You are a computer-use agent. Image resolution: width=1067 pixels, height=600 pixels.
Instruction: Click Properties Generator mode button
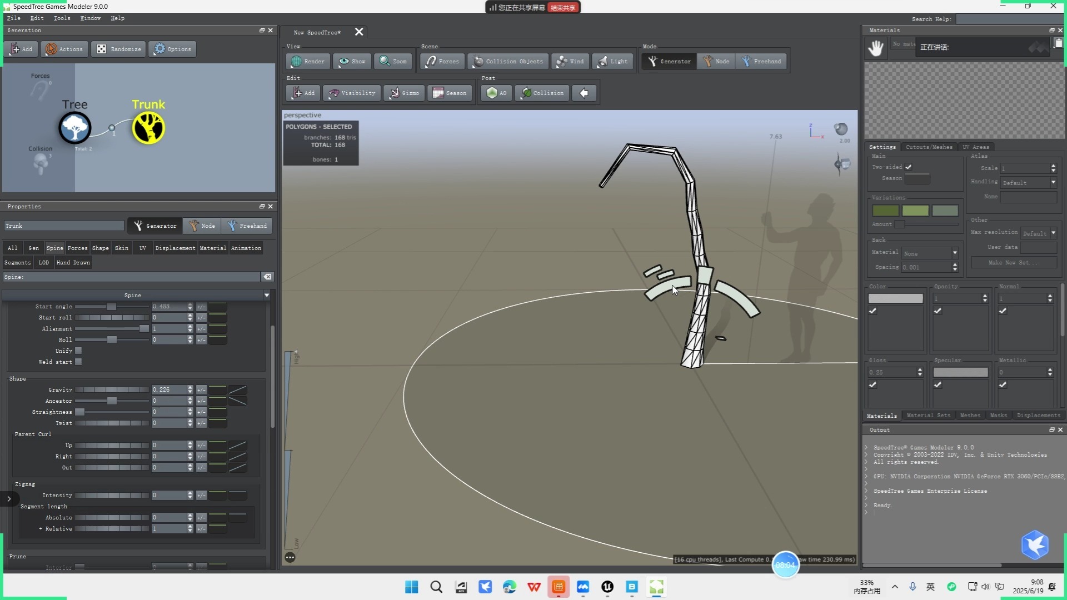(155, 226)
